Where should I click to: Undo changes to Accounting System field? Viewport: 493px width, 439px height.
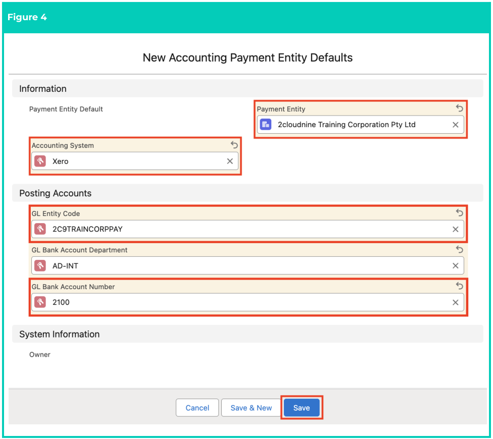[234, 145]
